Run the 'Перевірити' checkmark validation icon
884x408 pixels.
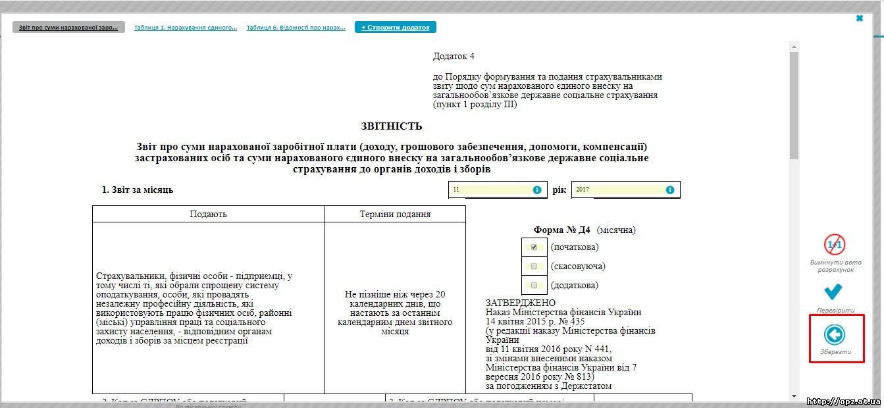[833, 292]
